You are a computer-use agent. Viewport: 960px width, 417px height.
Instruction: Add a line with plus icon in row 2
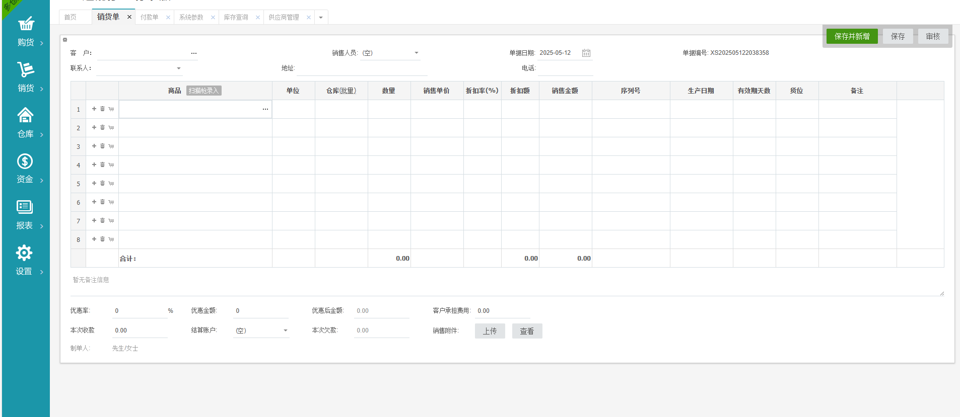pyautogui.click(x=94, y=127)
